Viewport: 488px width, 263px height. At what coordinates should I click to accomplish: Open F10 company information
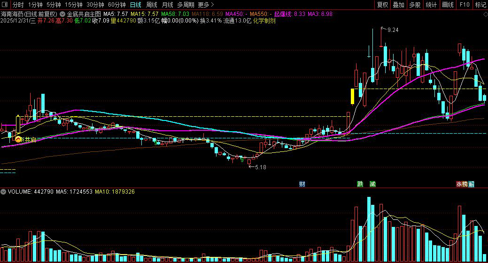click(x=465, y=5)
